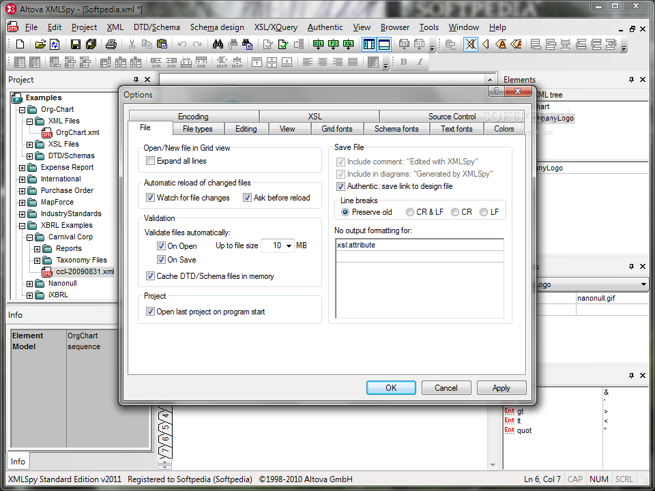Image resolution: width=655 pixels, height=491 pixels.
Task: Collapse the Org-Chart folder
Action: (x=22, y=110)
